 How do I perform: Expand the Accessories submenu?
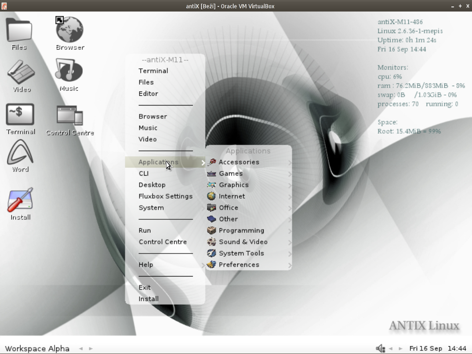239,162
